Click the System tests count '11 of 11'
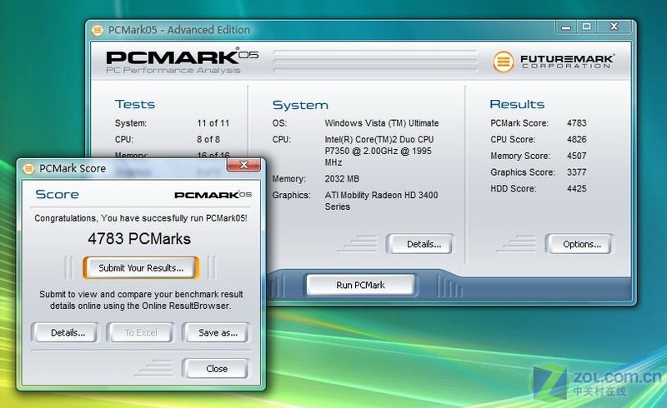 click(213, 123)
